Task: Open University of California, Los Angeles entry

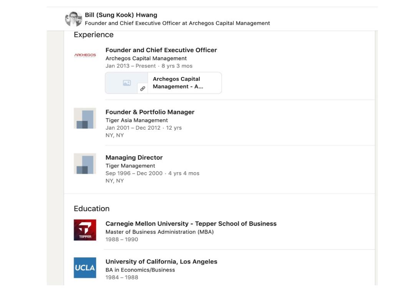Action: click(161, 262)
